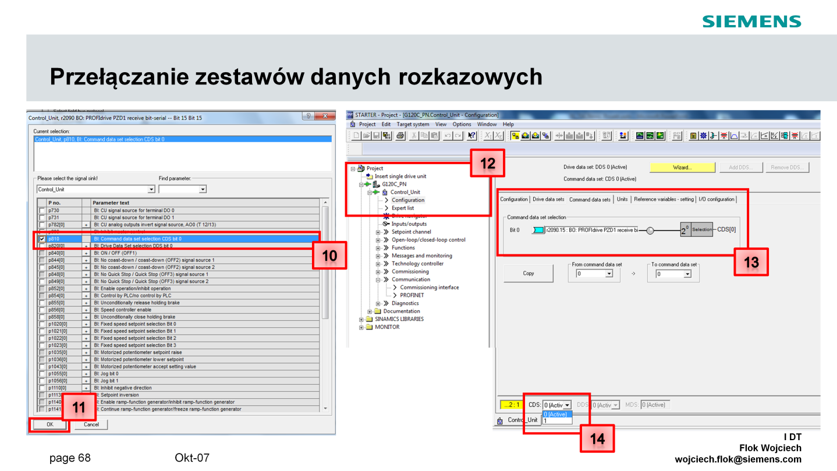Click the Add DDS... button
This screenshot has height=471, width=837.
pos(740,167)
